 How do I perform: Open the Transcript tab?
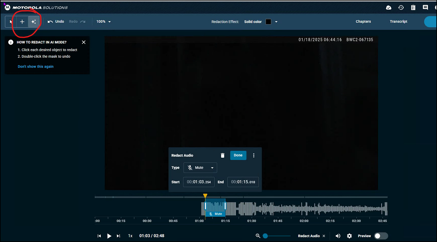(x=399, y=21)
